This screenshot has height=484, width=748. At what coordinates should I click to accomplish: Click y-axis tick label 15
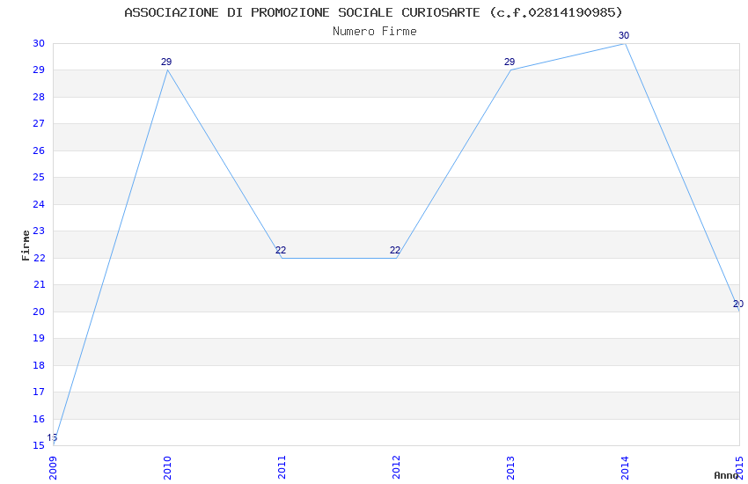point(39,445)
